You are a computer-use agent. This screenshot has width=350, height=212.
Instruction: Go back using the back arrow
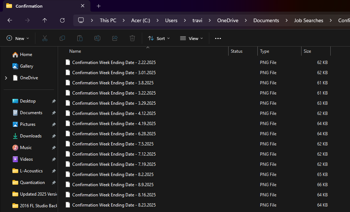[x=9, y=20]
